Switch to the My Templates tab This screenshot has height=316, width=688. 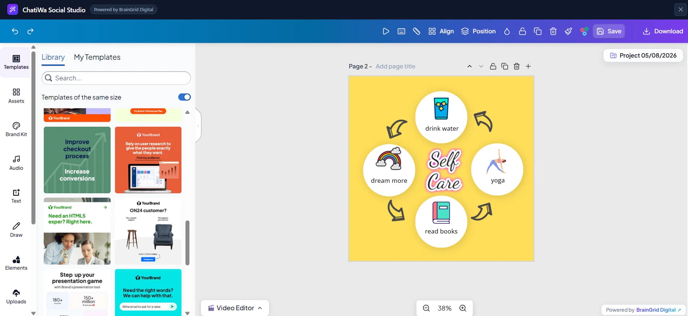click(x=97, y=57)
